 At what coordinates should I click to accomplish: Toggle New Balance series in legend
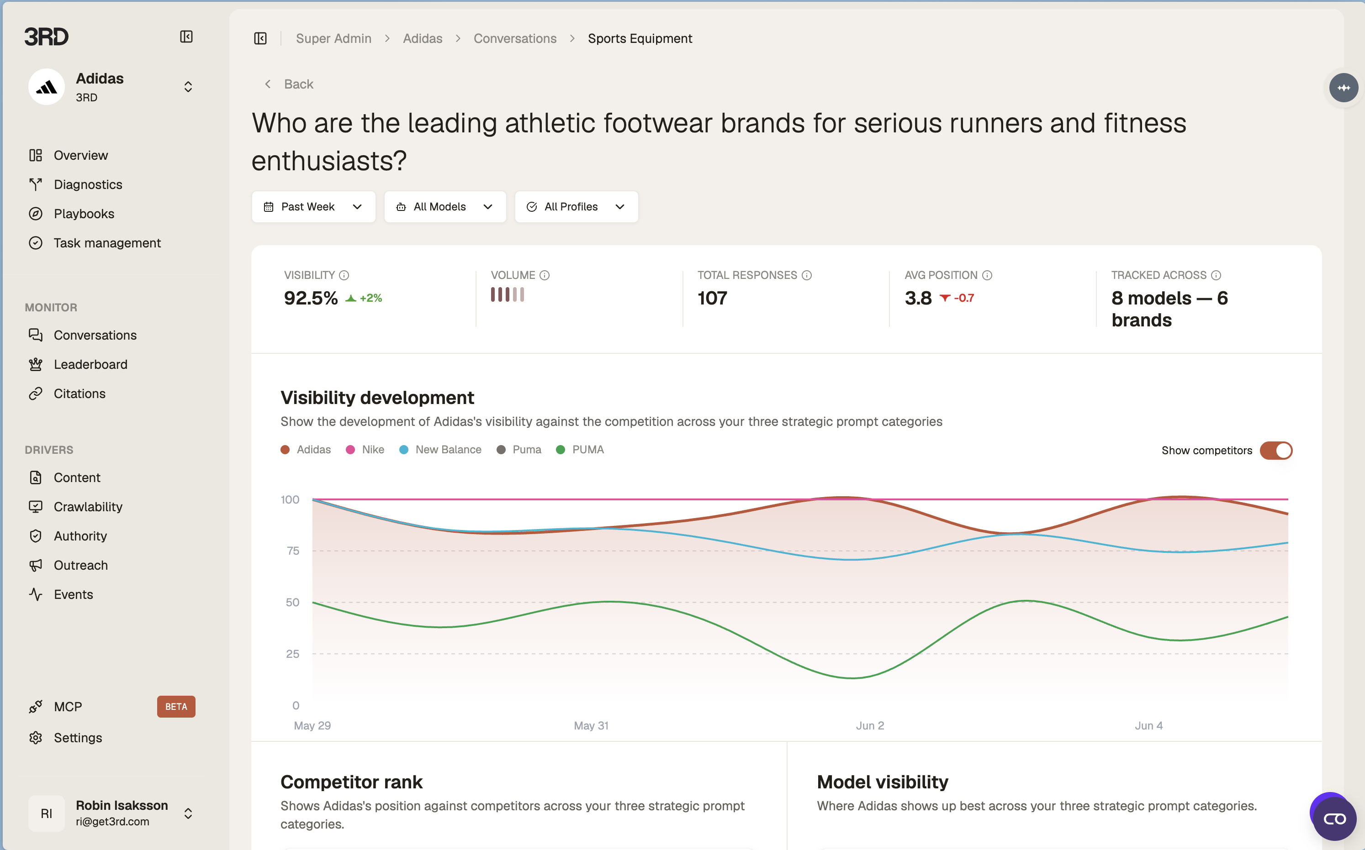440,450
